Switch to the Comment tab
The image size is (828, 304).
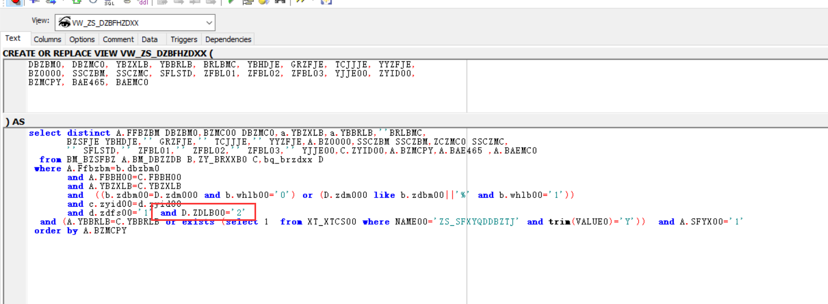tap(118, 39)
